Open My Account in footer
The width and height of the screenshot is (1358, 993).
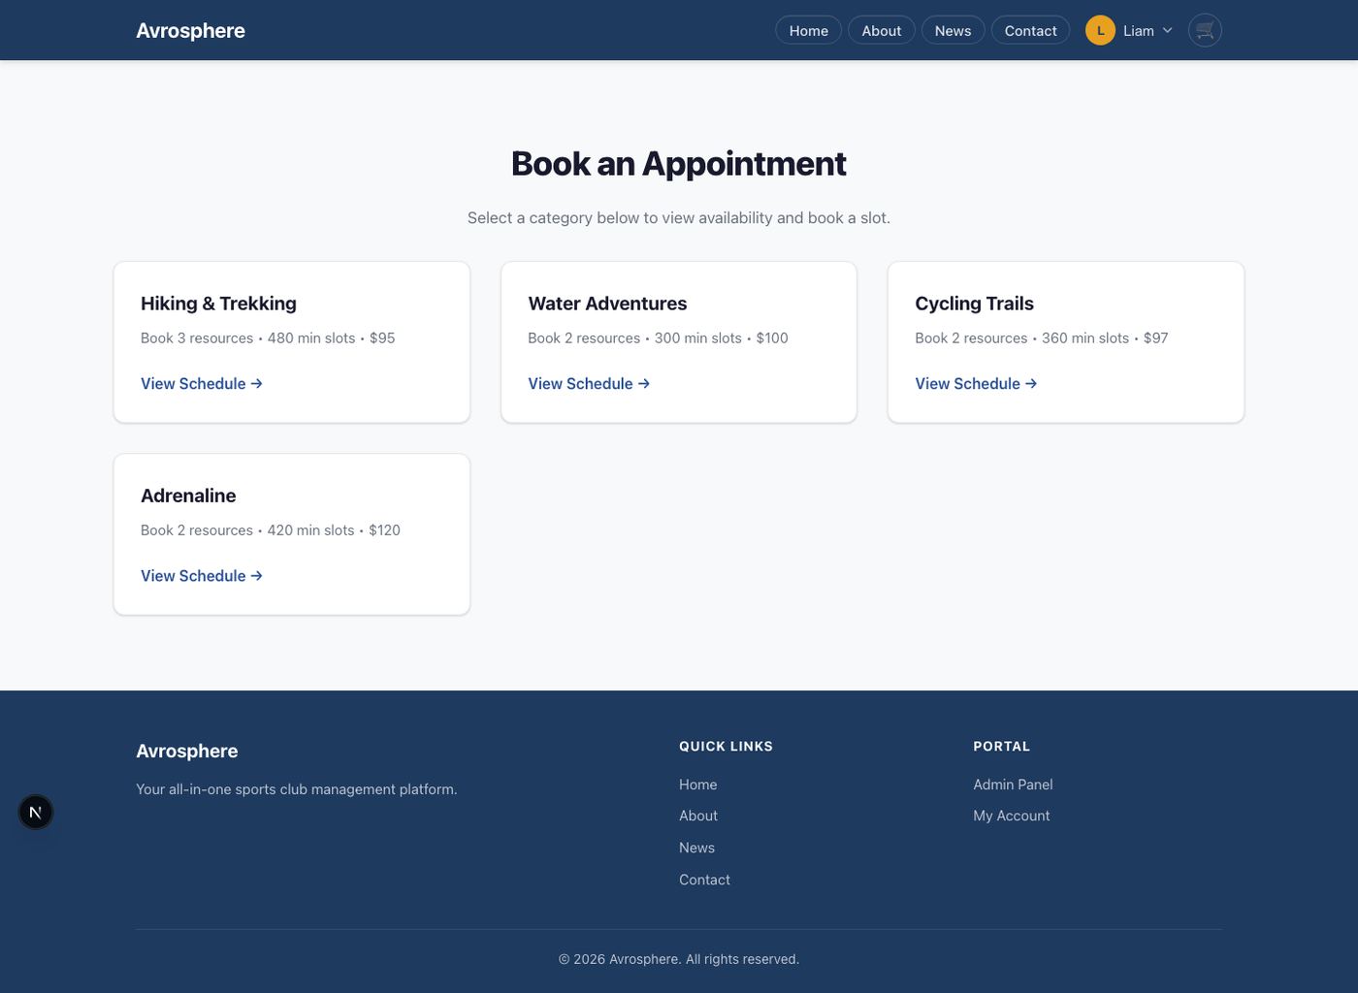click(x=1011, y=816)
